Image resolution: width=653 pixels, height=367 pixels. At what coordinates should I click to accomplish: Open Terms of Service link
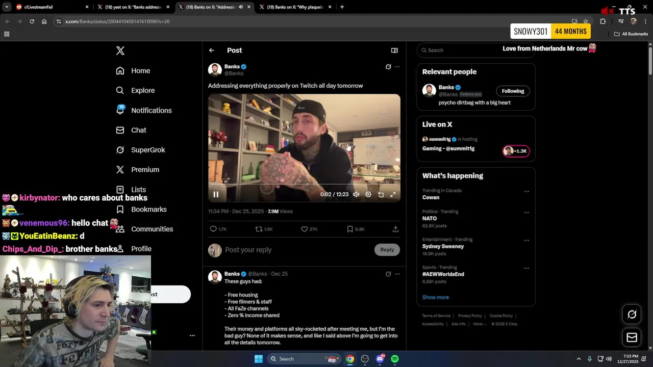(x=436, y=316)
